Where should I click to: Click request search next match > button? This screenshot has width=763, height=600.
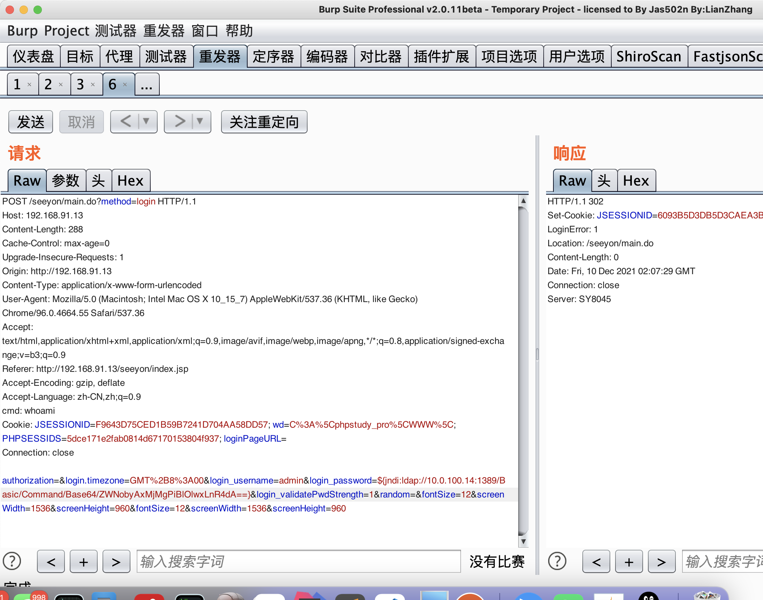click(116, 562)
